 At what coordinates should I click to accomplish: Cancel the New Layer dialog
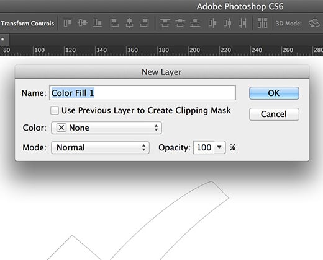274,114
